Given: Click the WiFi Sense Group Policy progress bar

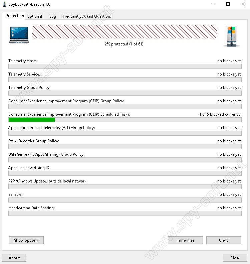Looking at the screenshot, I should [125, 160].
